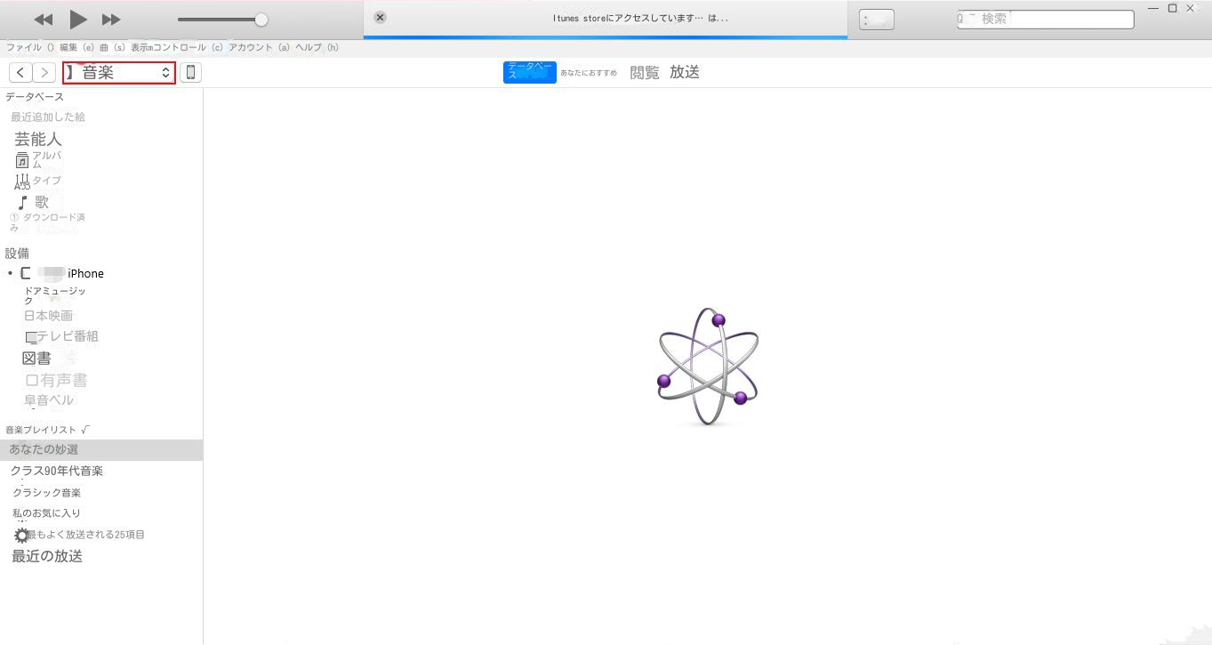Open the アルバム (albums) library item
This screenshot has height=645, width=1212.
[46, 160]
